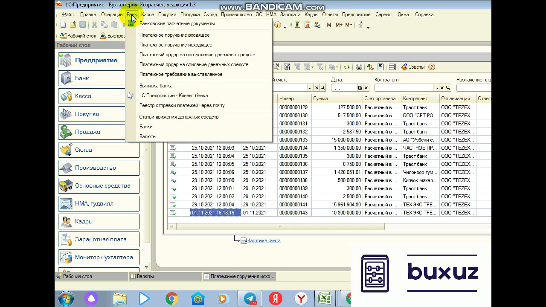Open the calculator toolbar icon
Viewport: 546px width, 307px height.
pyautogui.click(x=297, y=25)
